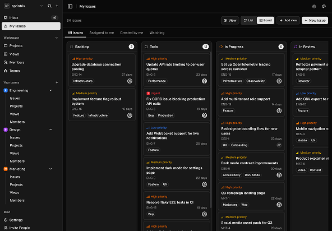
Task: Open the Implement feature flag rollout system card
Action: tap(102, 105)
